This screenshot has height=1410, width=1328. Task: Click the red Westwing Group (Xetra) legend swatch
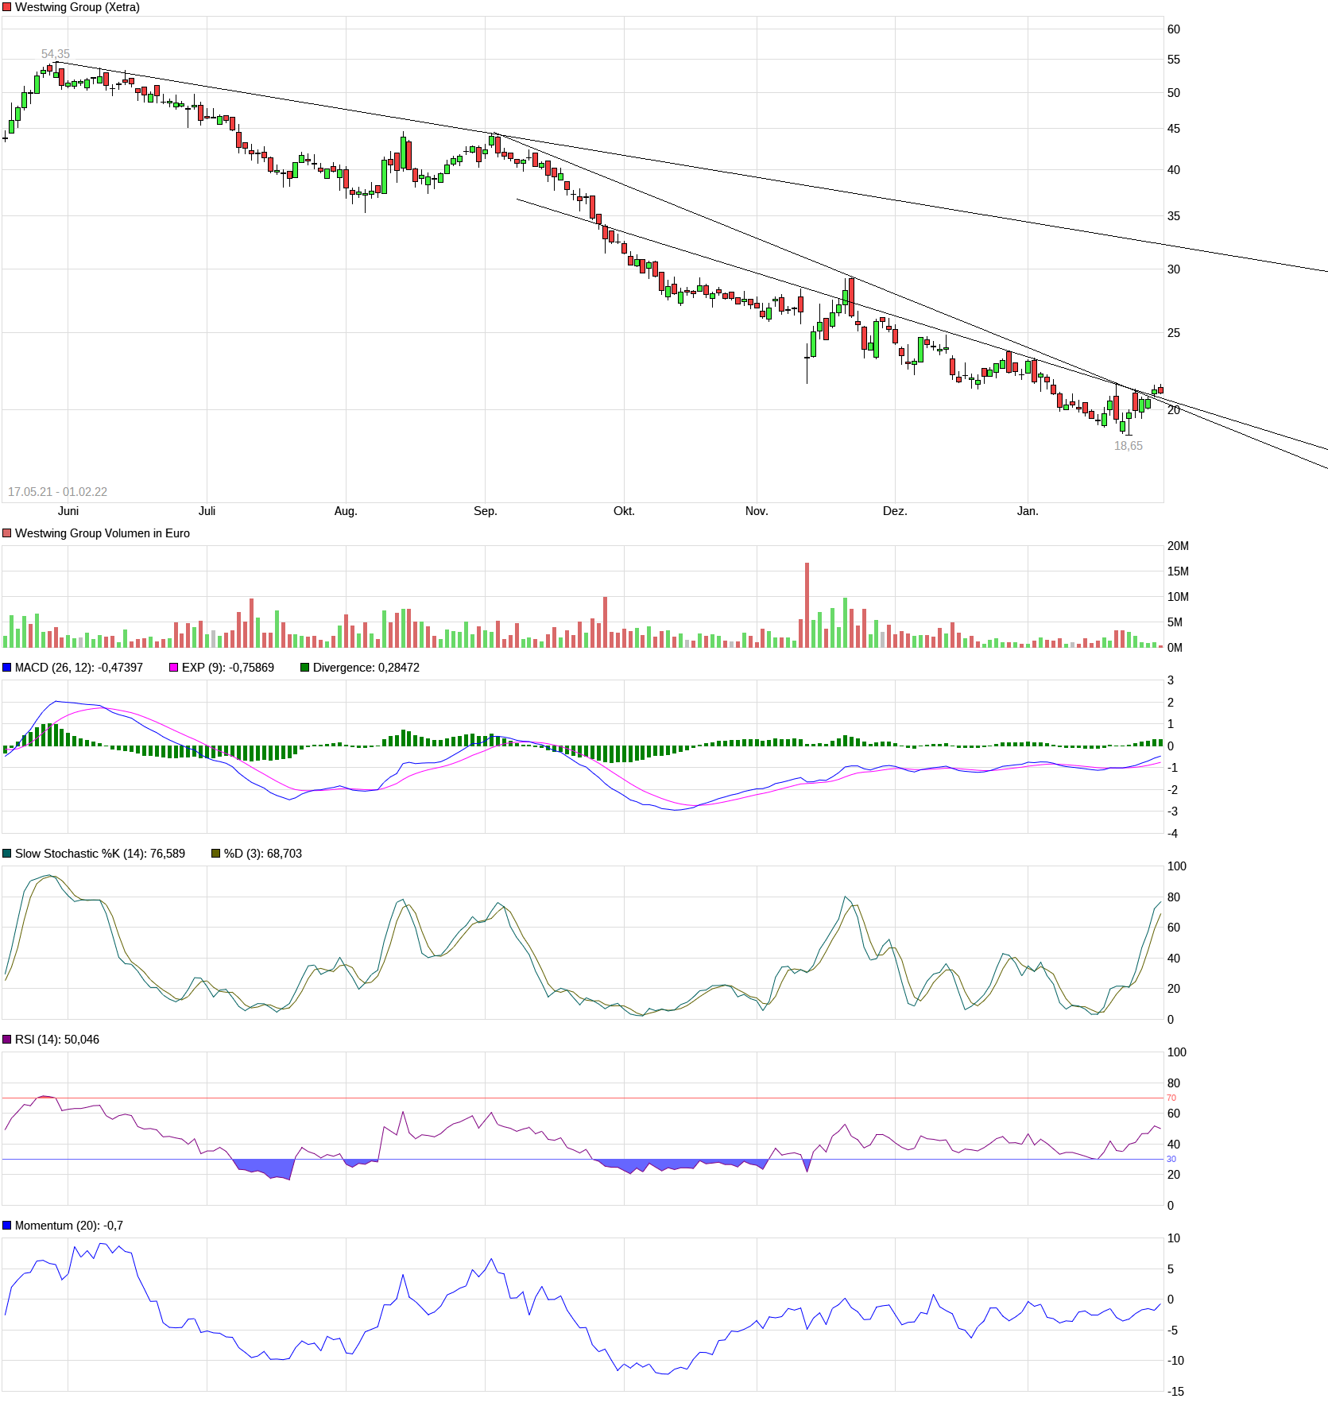coord(7,7)
